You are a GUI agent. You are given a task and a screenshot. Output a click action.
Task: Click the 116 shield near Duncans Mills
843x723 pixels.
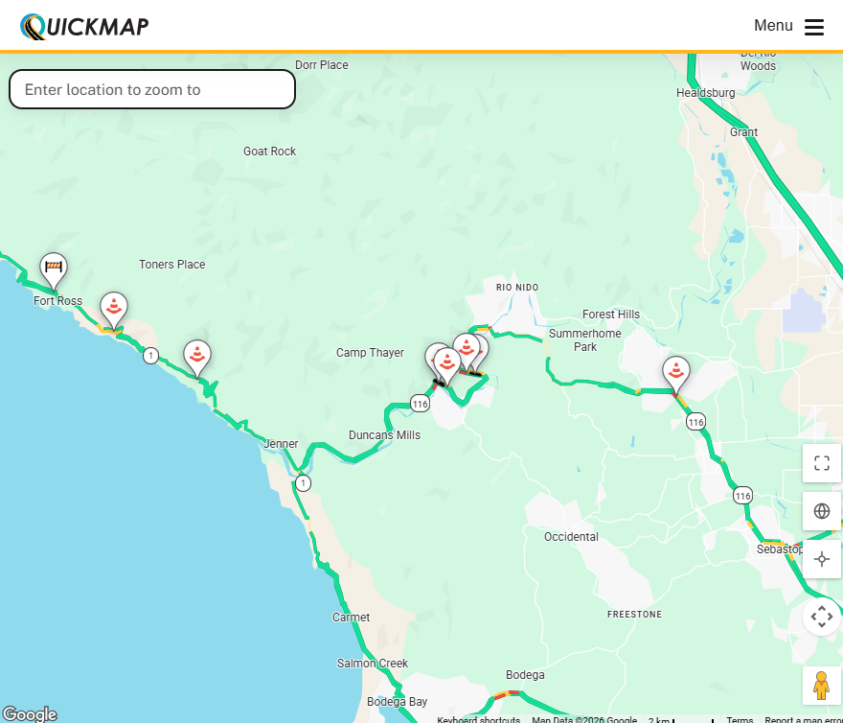[x=420, y=404]
